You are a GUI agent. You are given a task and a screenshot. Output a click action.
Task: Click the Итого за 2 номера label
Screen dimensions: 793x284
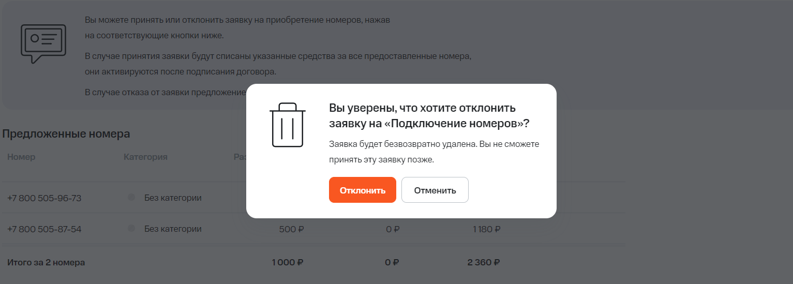pos(46,262)
